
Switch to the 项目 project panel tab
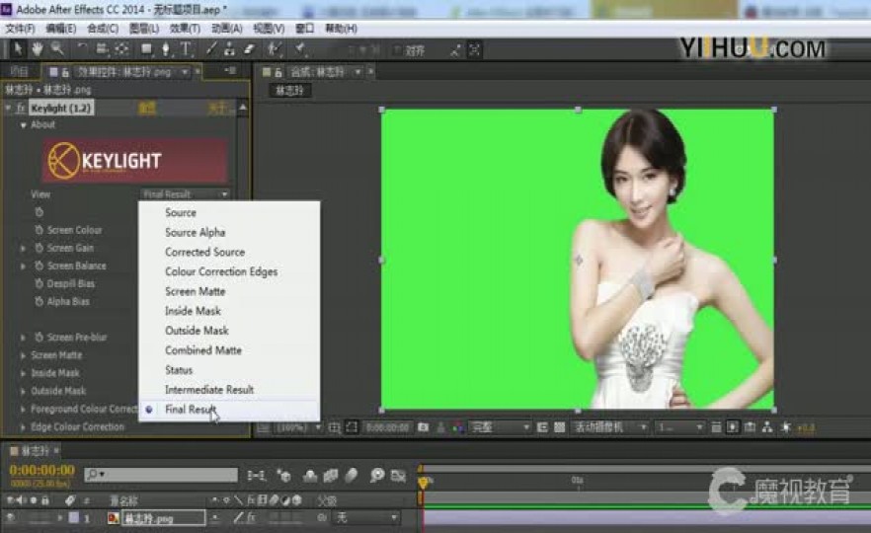[19, 72]
